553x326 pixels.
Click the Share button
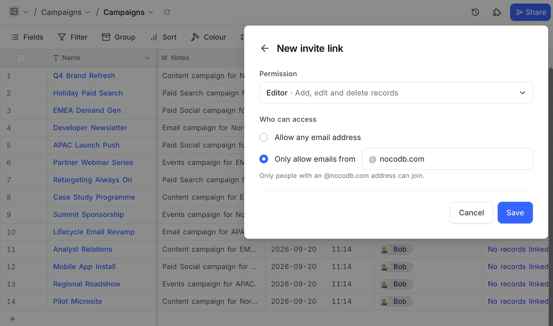tap(530, 12)
